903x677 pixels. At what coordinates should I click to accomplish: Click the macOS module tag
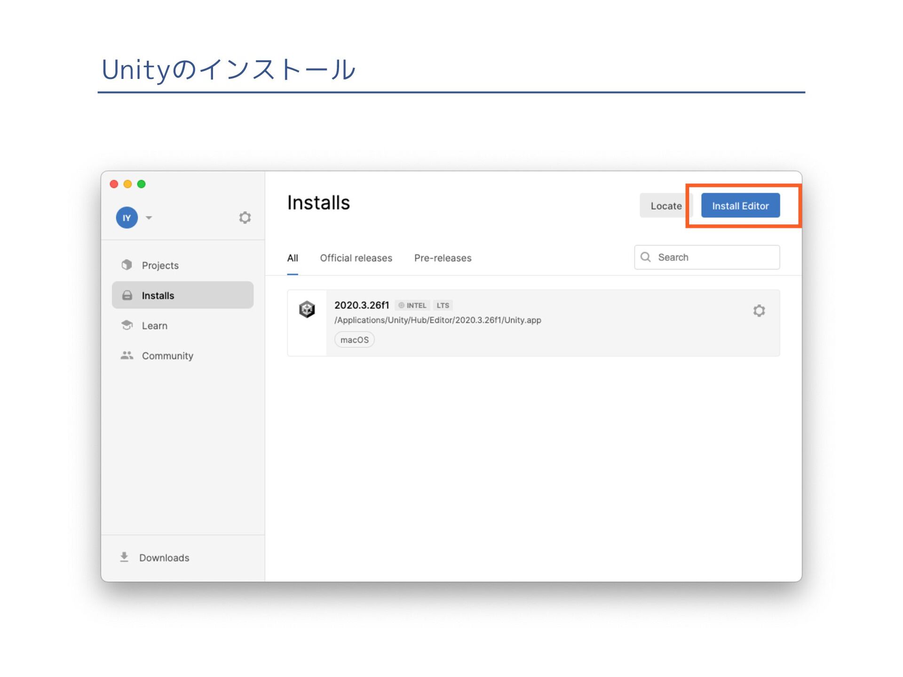354,339
